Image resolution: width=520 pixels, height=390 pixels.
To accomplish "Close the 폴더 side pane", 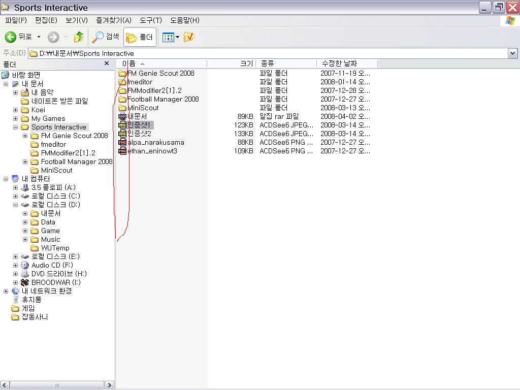I will [x=107, y=63].
